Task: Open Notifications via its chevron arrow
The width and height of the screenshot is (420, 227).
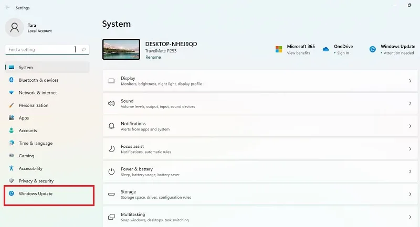Action: (x=410, y=126)
